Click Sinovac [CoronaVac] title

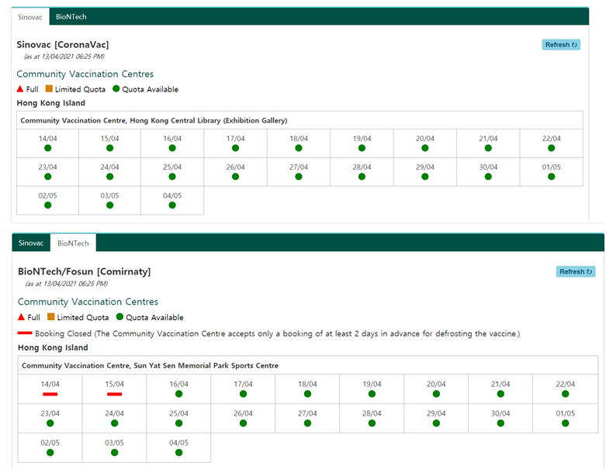(x=63, y=45)
